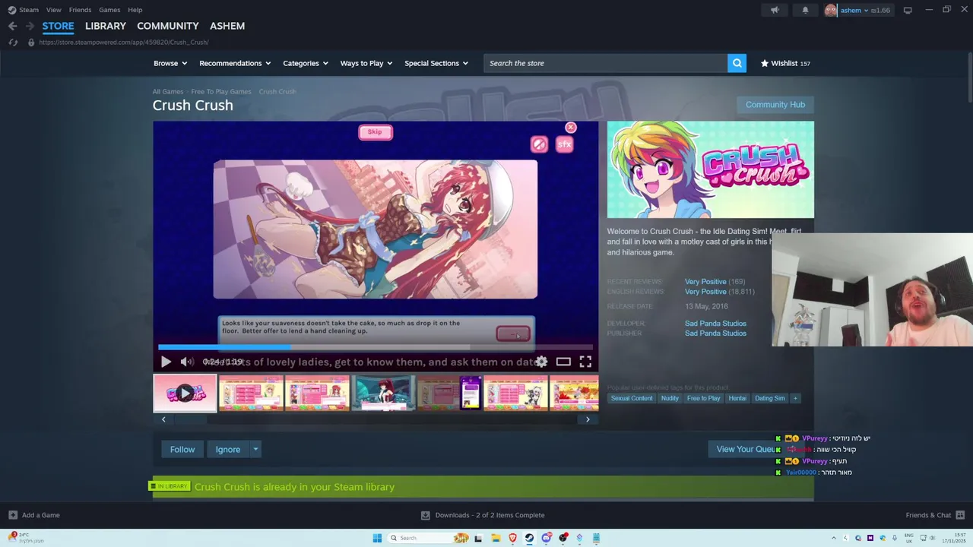Screen dimensions: 973x547
Task: Open the Downloads status icon
Action: [426, 515]
